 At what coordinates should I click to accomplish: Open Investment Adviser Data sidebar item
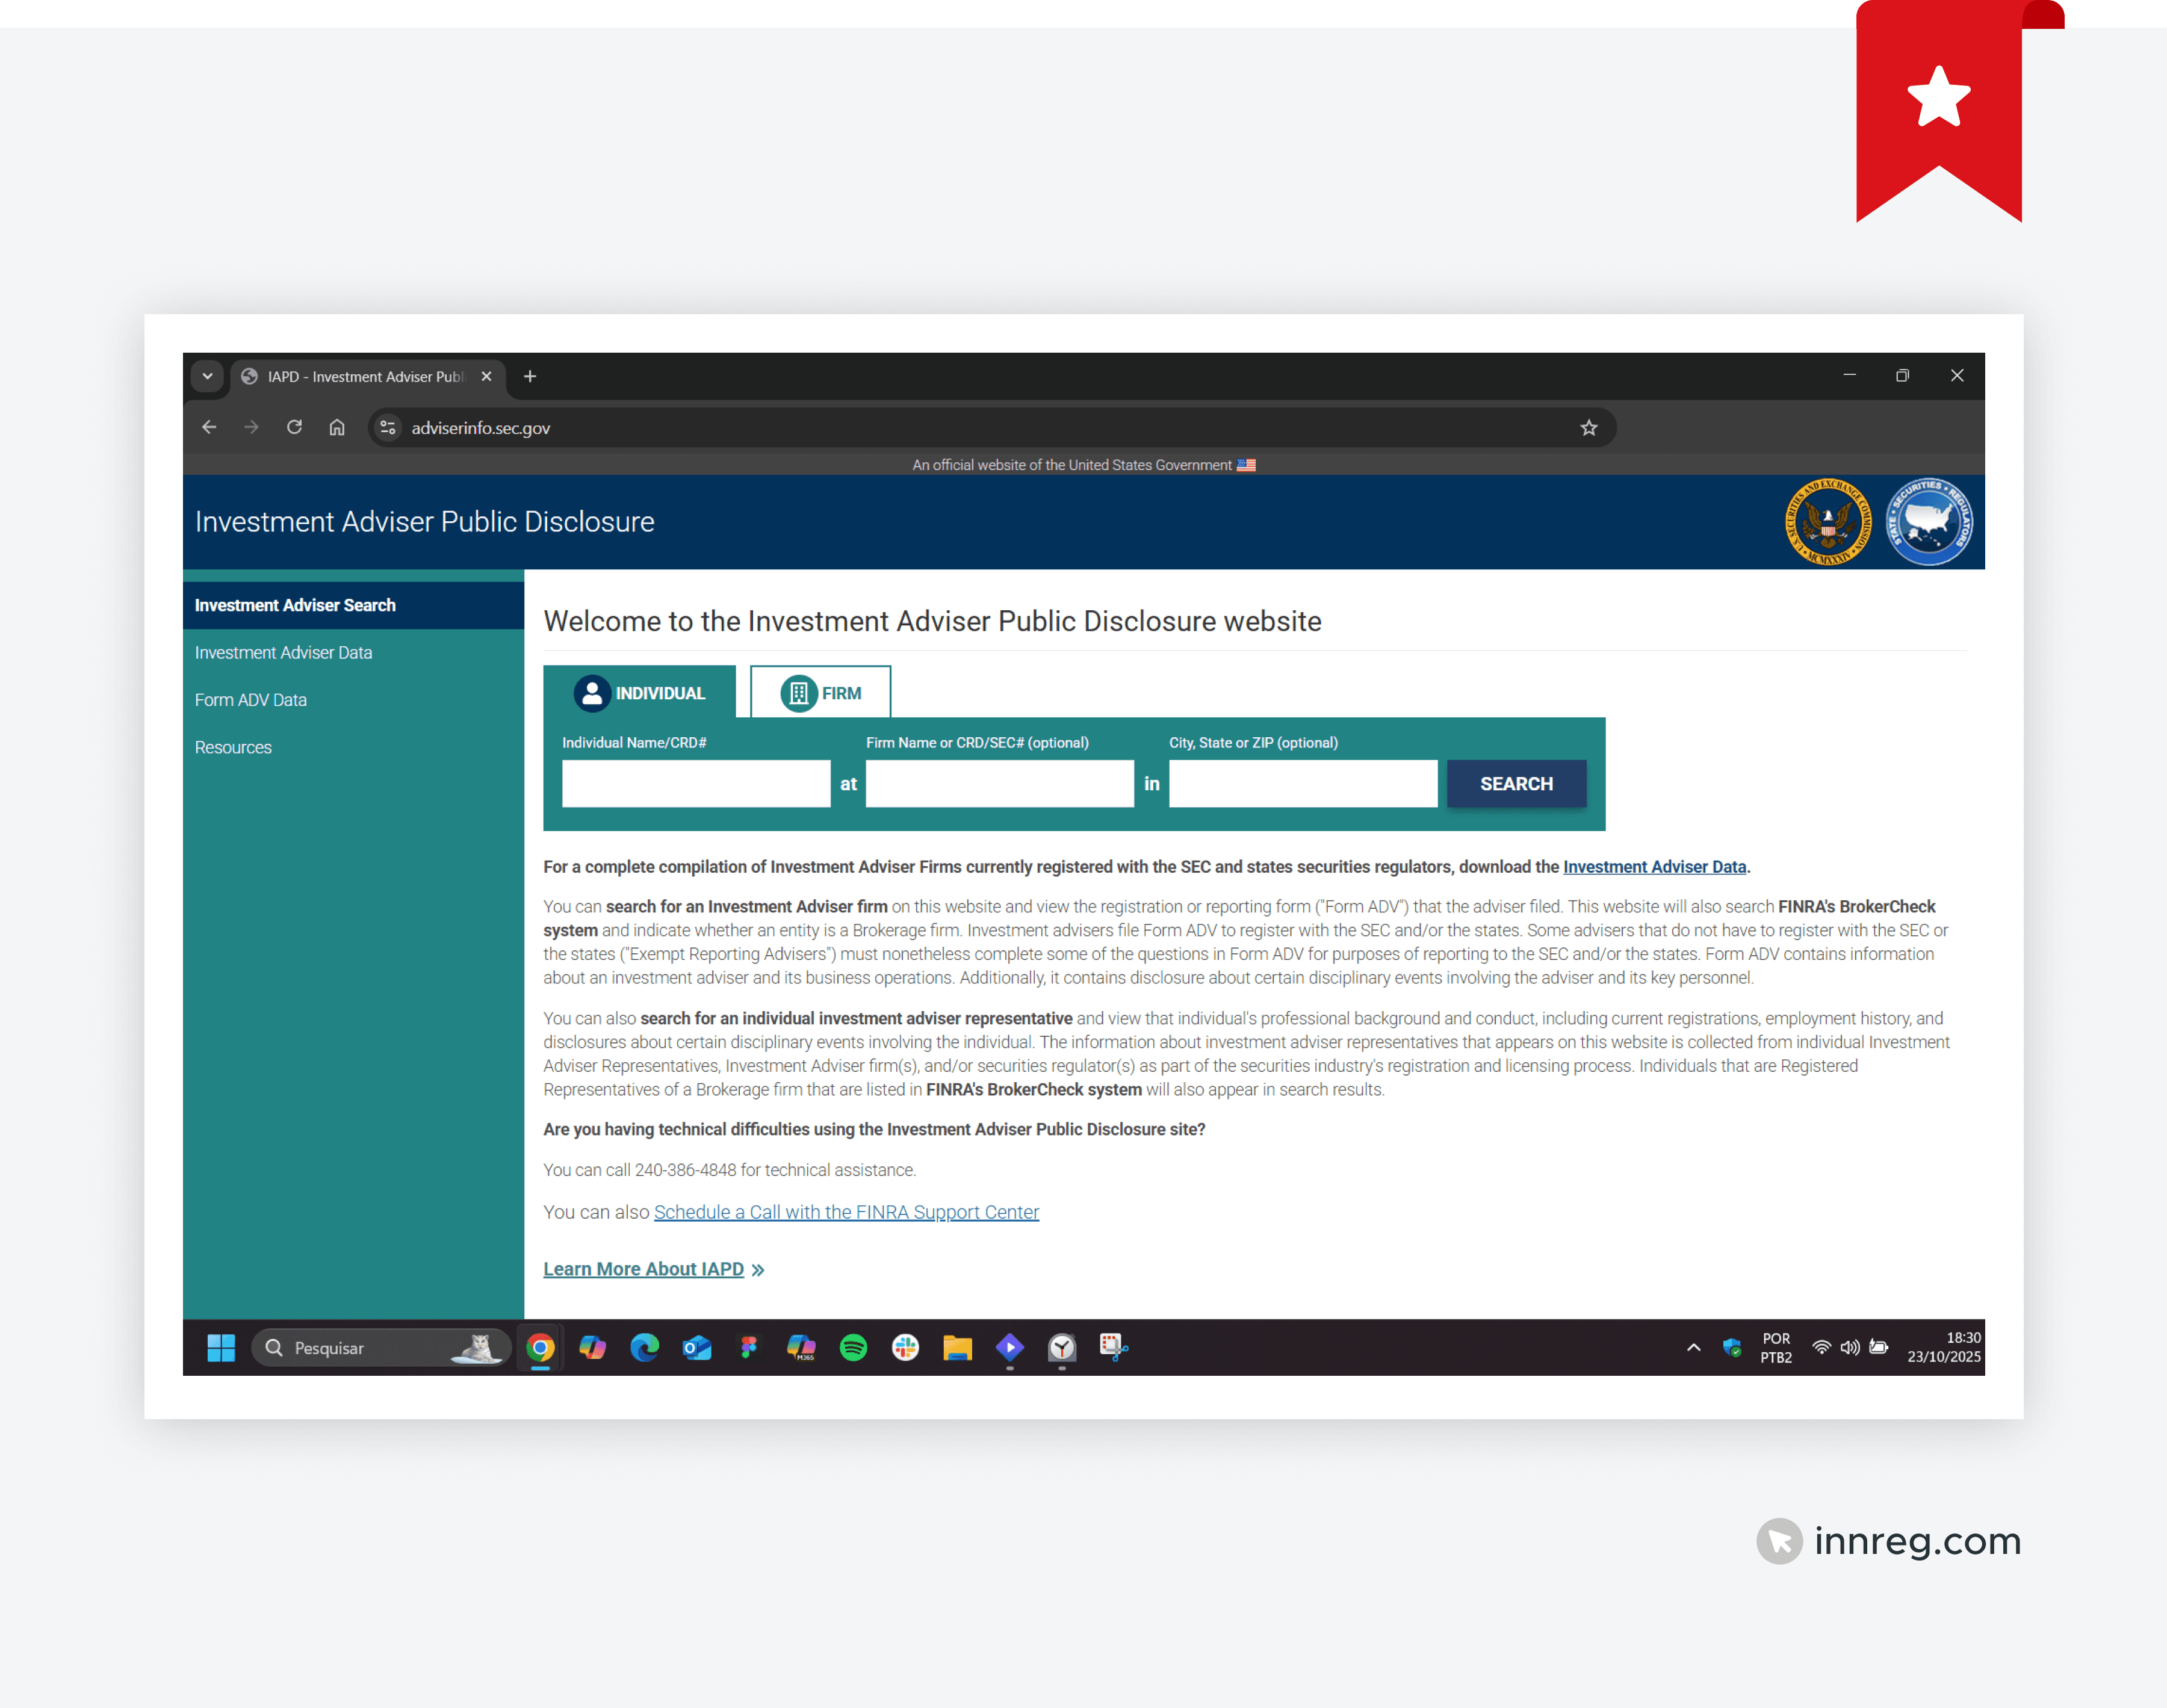tap(283, 652)
